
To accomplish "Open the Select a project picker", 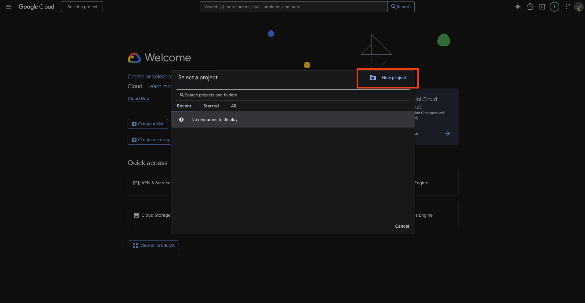I will click(82, 7).
